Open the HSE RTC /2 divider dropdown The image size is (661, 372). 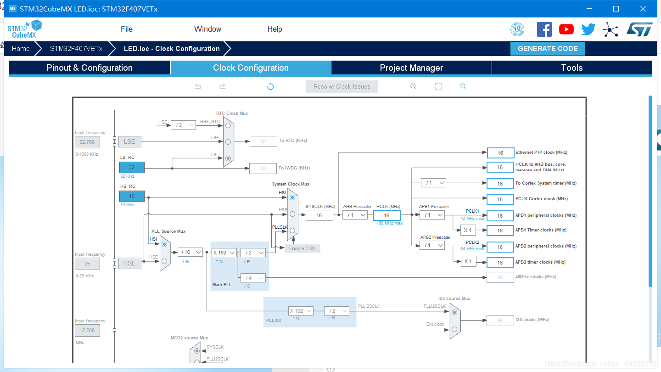(183, 125)
